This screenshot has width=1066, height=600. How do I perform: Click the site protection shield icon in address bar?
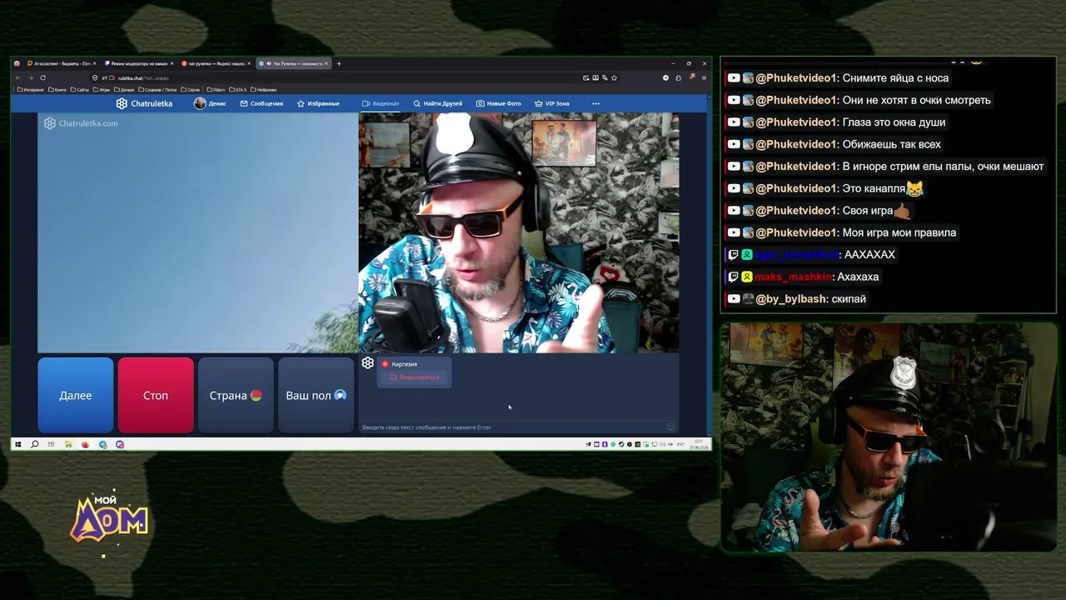point(96,77)
